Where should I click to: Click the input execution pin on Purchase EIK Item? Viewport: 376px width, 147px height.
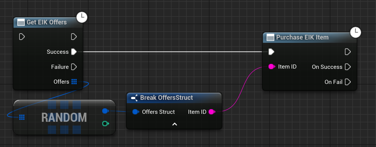(x=271, y=52)
